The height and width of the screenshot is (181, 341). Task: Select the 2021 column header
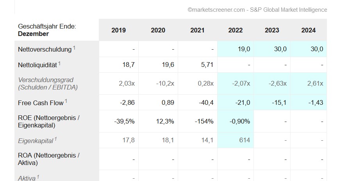[x=197, y=30]
